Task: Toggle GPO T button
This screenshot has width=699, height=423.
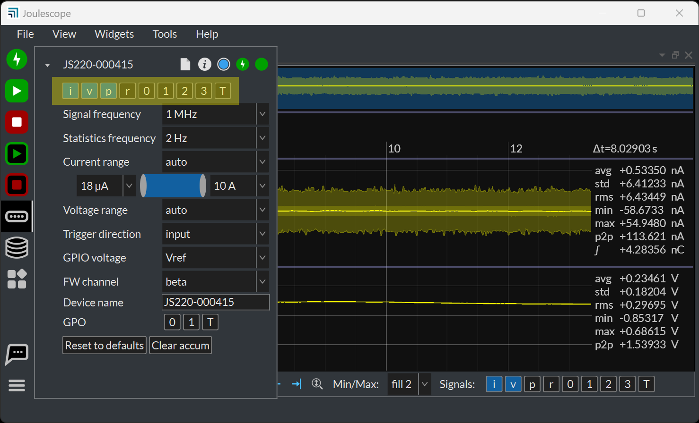Action: click(210, 322)
